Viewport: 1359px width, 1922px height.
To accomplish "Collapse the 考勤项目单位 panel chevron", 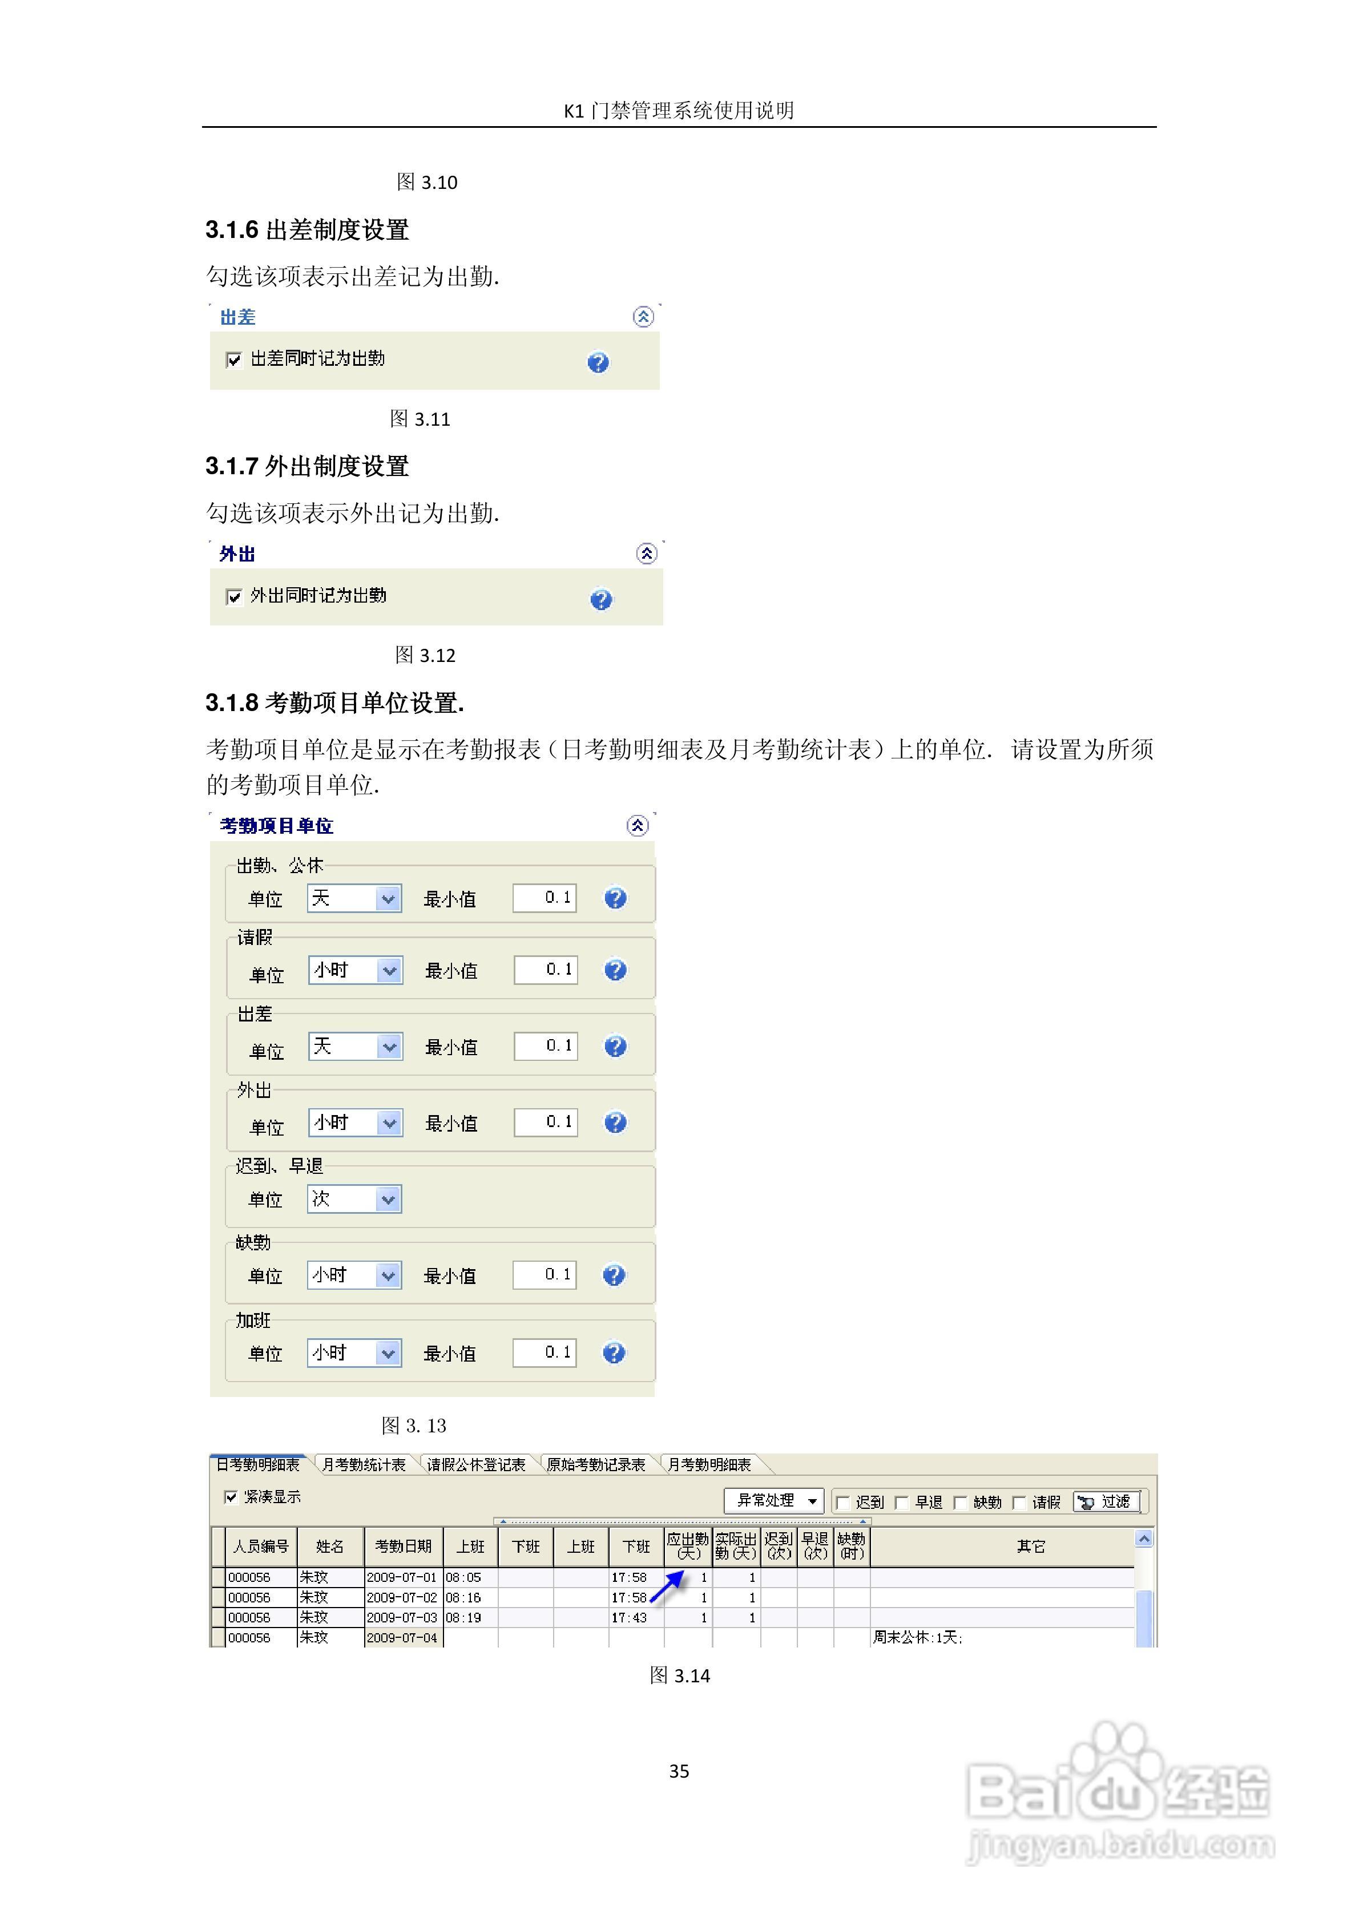I will [637, 826].
